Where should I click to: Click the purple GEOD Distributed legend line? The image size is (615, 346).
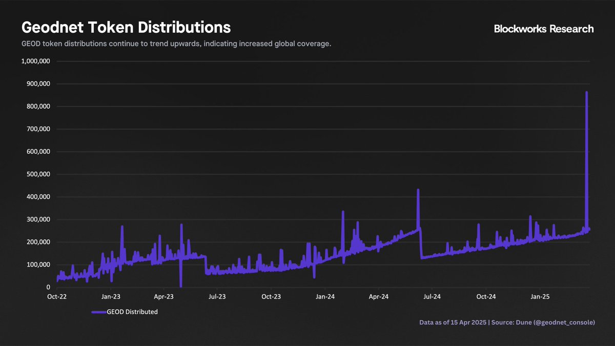click(98, 312)
